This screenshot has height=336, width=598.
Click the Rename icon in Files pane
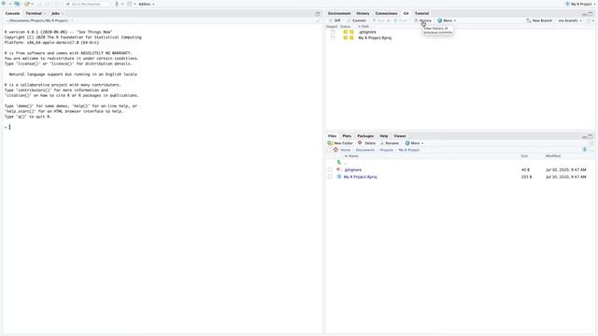pyautogui.click(x=382, y=143)
